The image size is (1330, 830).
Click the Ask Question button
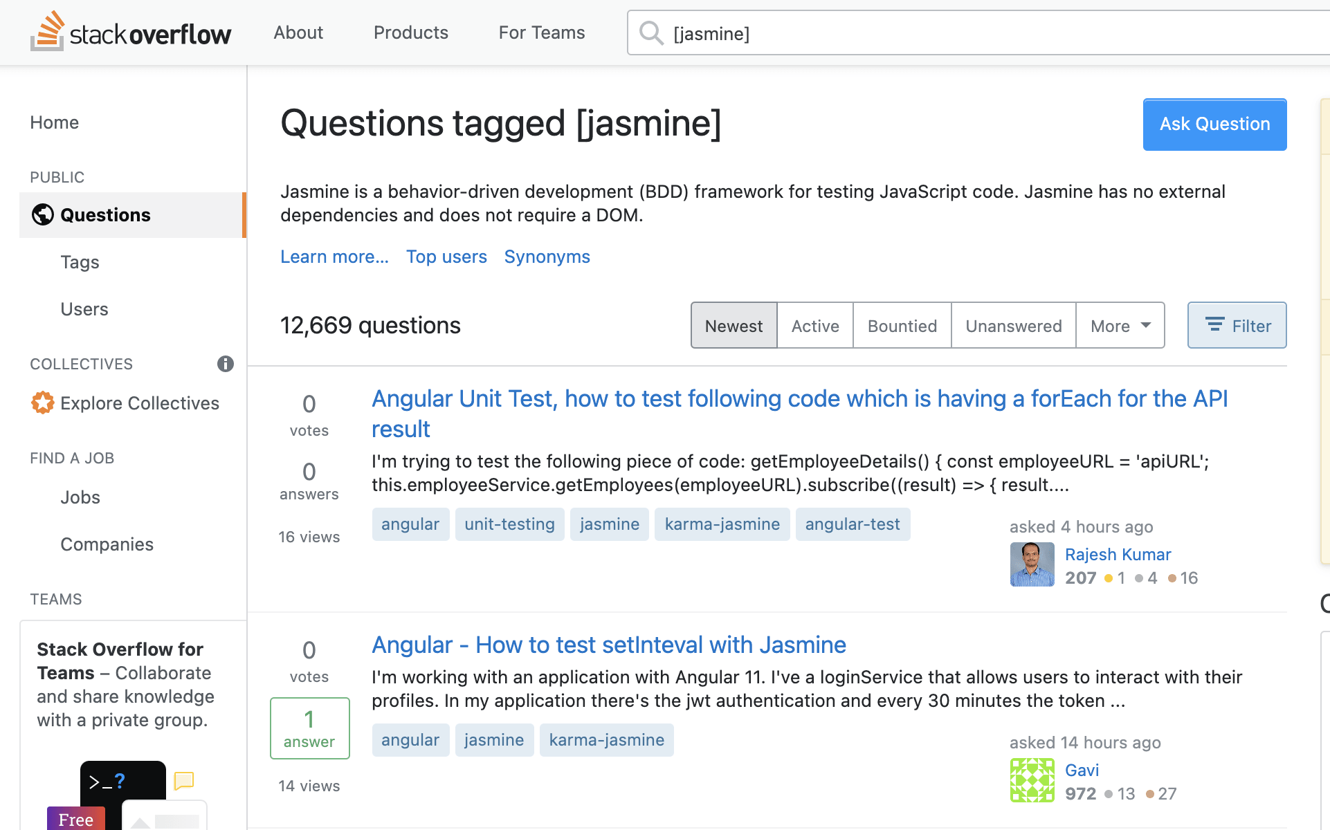point(1214,122)
